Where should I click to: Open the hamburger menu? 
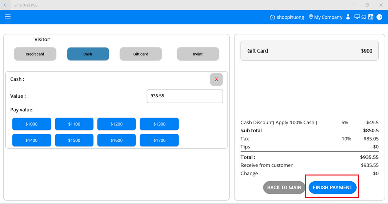point(8,17)
